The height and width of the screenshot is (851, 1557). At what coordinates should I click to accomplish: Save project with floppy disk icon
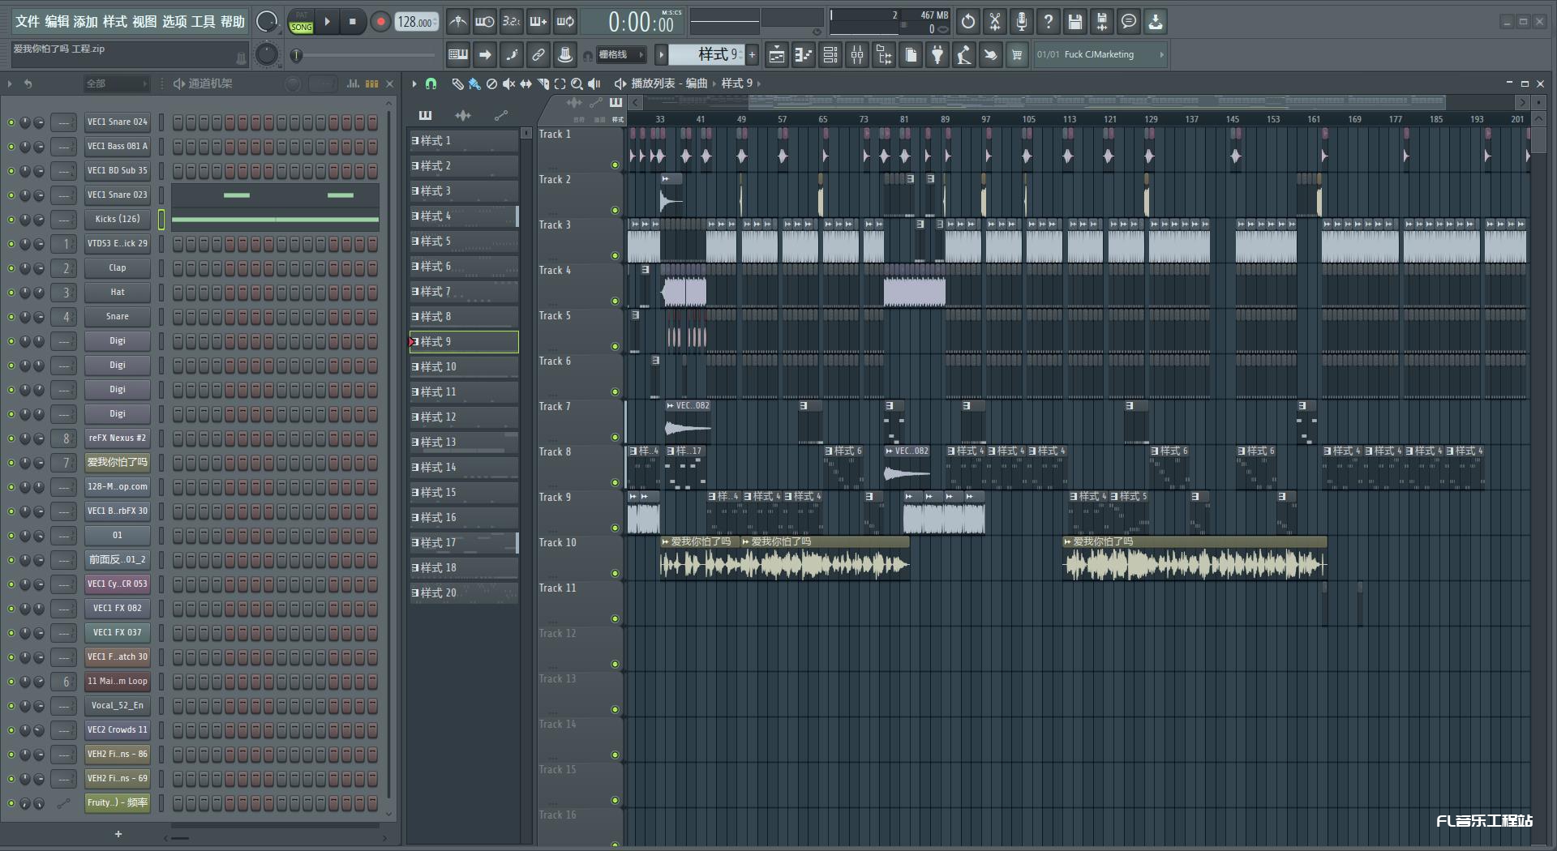tap(1075, 22)
